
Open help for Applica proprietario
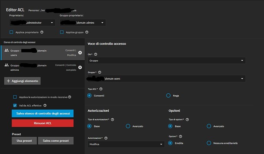click(42, 32)
